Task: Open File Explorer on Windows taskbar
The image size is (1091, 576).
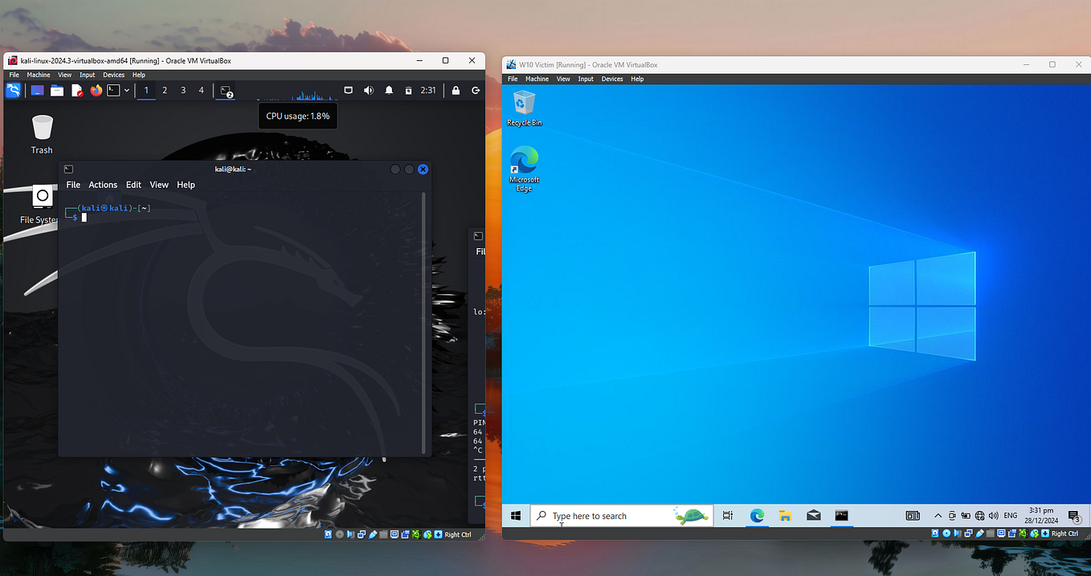Action: [785, 516]
